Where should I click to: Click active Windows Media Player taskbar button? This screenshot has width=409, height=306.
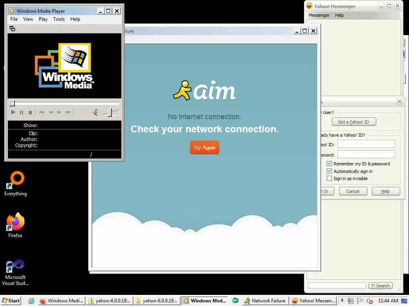tap(204, 301)
